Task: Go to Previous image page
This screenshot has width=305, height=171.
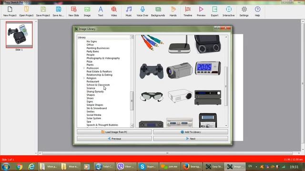Action: 114,139
